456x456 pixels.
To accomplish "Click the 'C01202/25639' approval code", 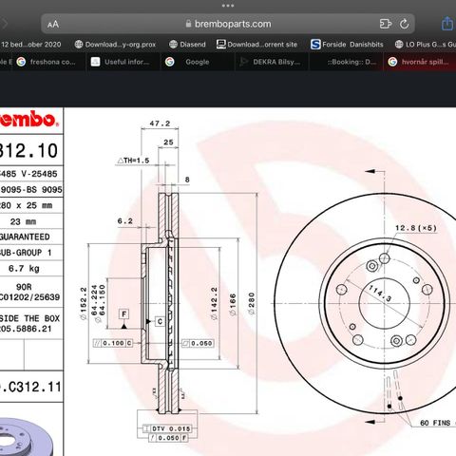I will (x=29, y=297).
